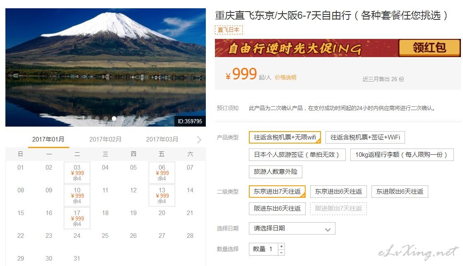Click the Mount Fuji product photo
Image resolution: width=463 pixels, height=266 pixels.
click(x=106, y=67)
